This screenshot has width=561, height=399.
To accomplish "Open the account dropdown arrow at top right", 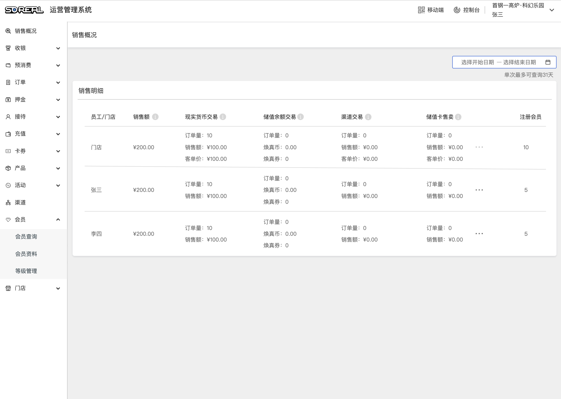I will (552, 10).
